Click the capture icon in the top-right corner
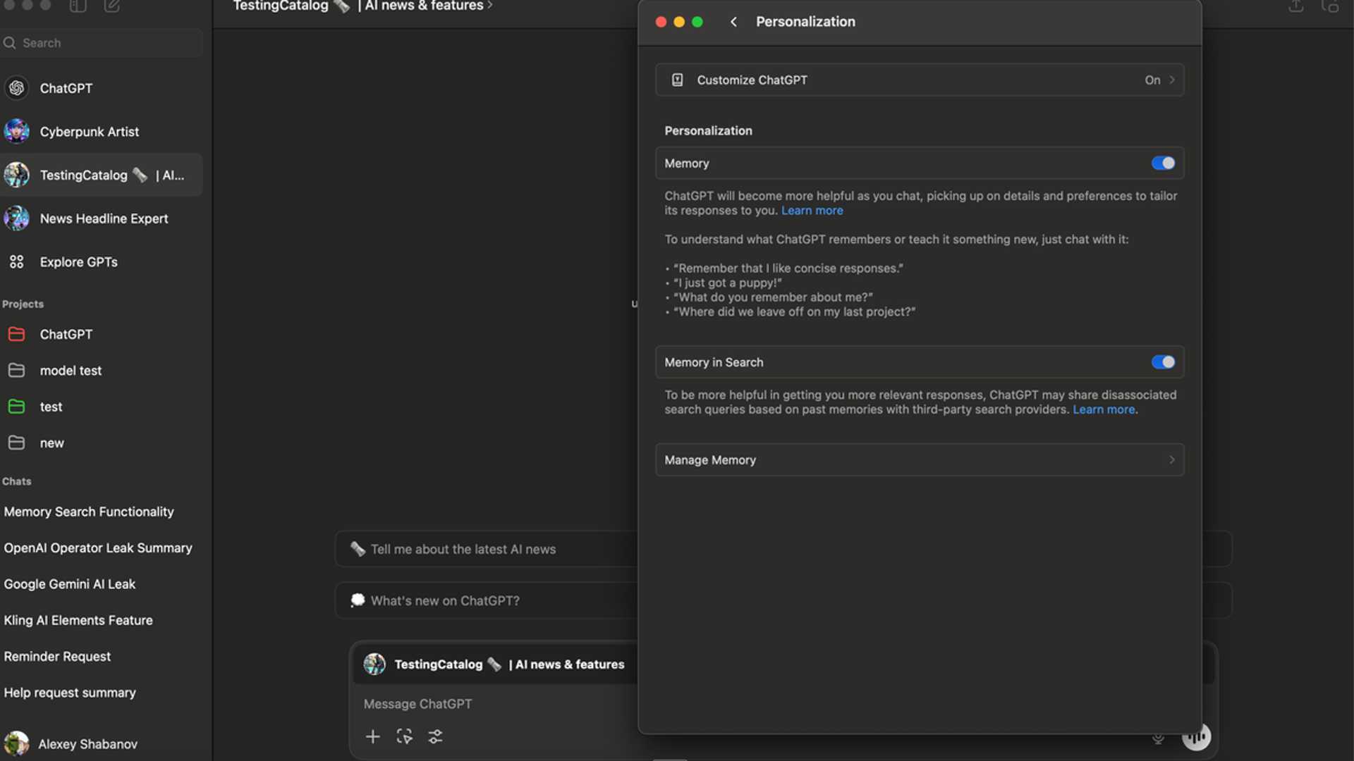The width and height of the screenshot is (1354, 761). 1332,7
